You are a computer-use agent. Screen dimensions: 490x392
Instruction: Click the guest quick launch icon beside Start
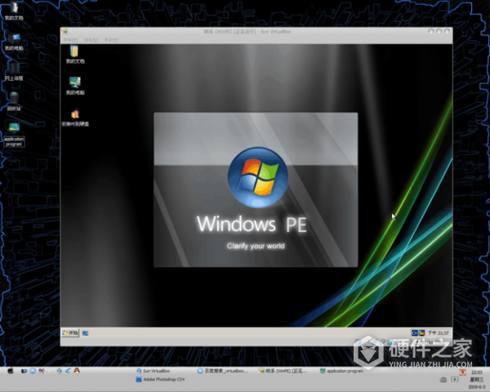86,333
